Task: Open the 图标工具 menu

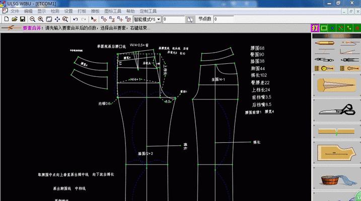Action: 113,11
